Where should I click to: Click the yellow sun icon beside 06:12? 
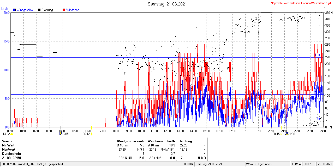point(92,134)
